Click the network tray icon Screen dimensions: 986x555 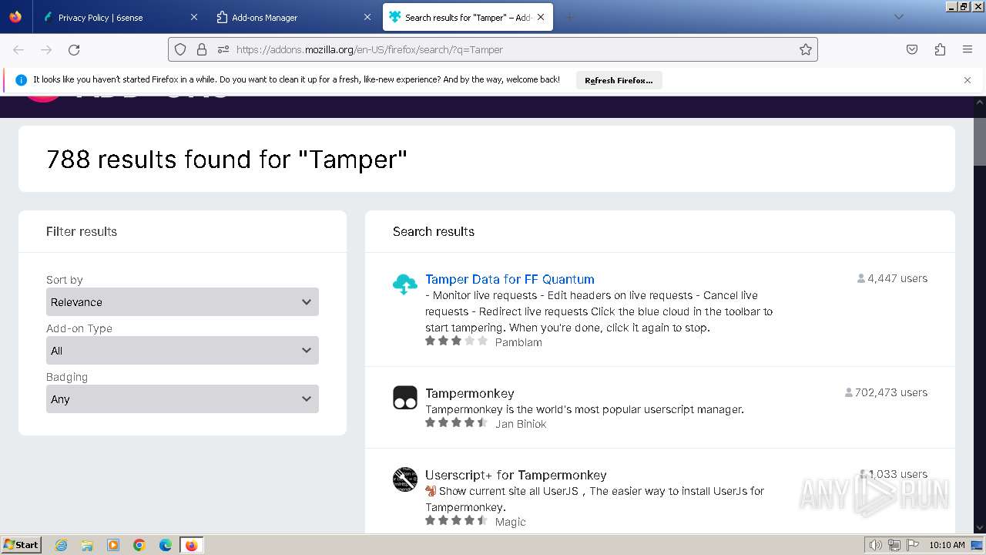[x=894, y=545]
